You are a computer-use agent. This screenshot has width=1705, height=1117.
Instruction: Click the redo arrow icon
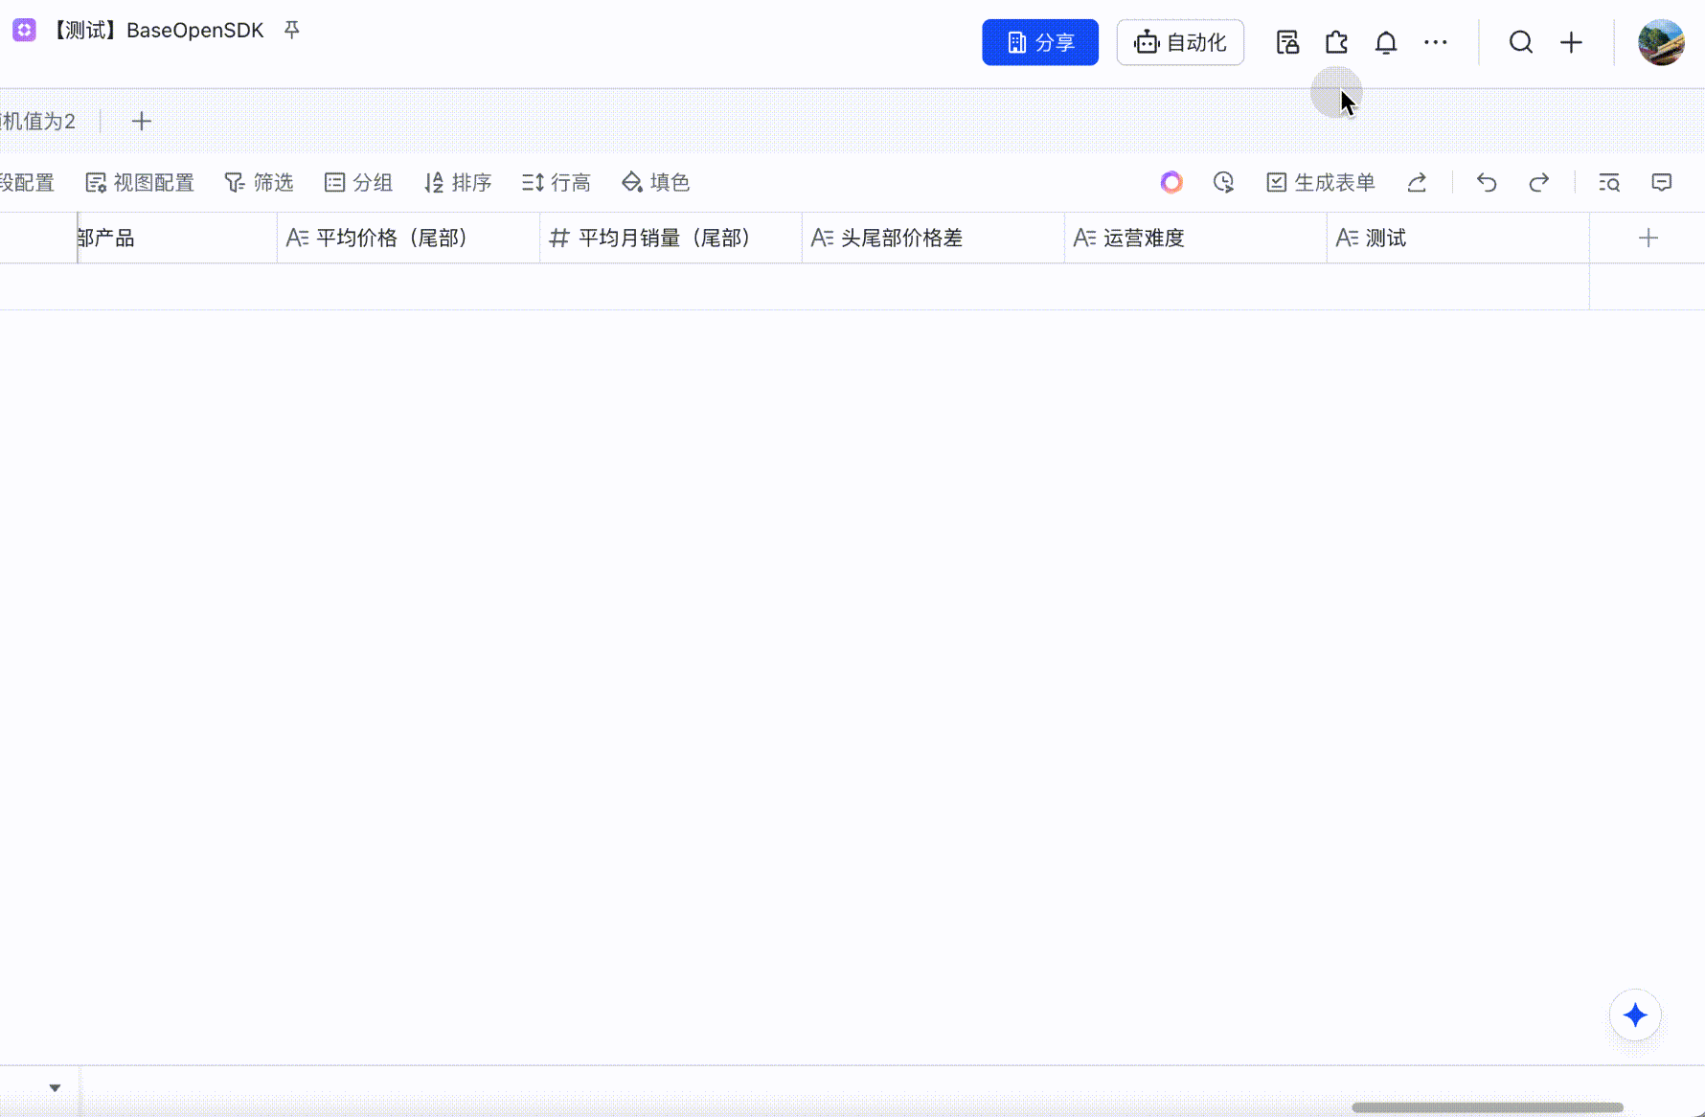coord(1538,183)
